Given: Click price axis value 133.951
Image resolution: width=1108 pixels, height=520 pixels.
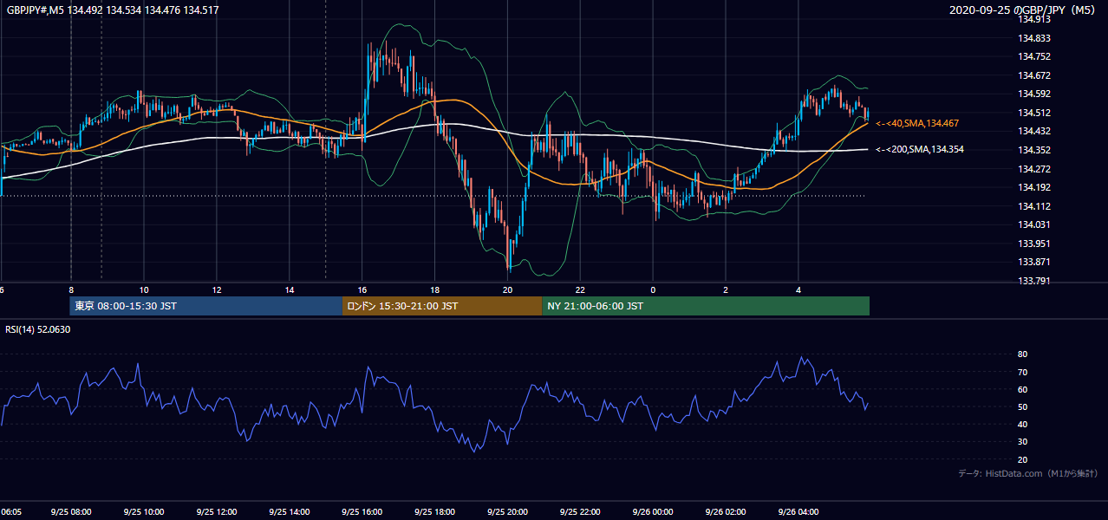Looking at the screenshot, I should (1034, 244).
